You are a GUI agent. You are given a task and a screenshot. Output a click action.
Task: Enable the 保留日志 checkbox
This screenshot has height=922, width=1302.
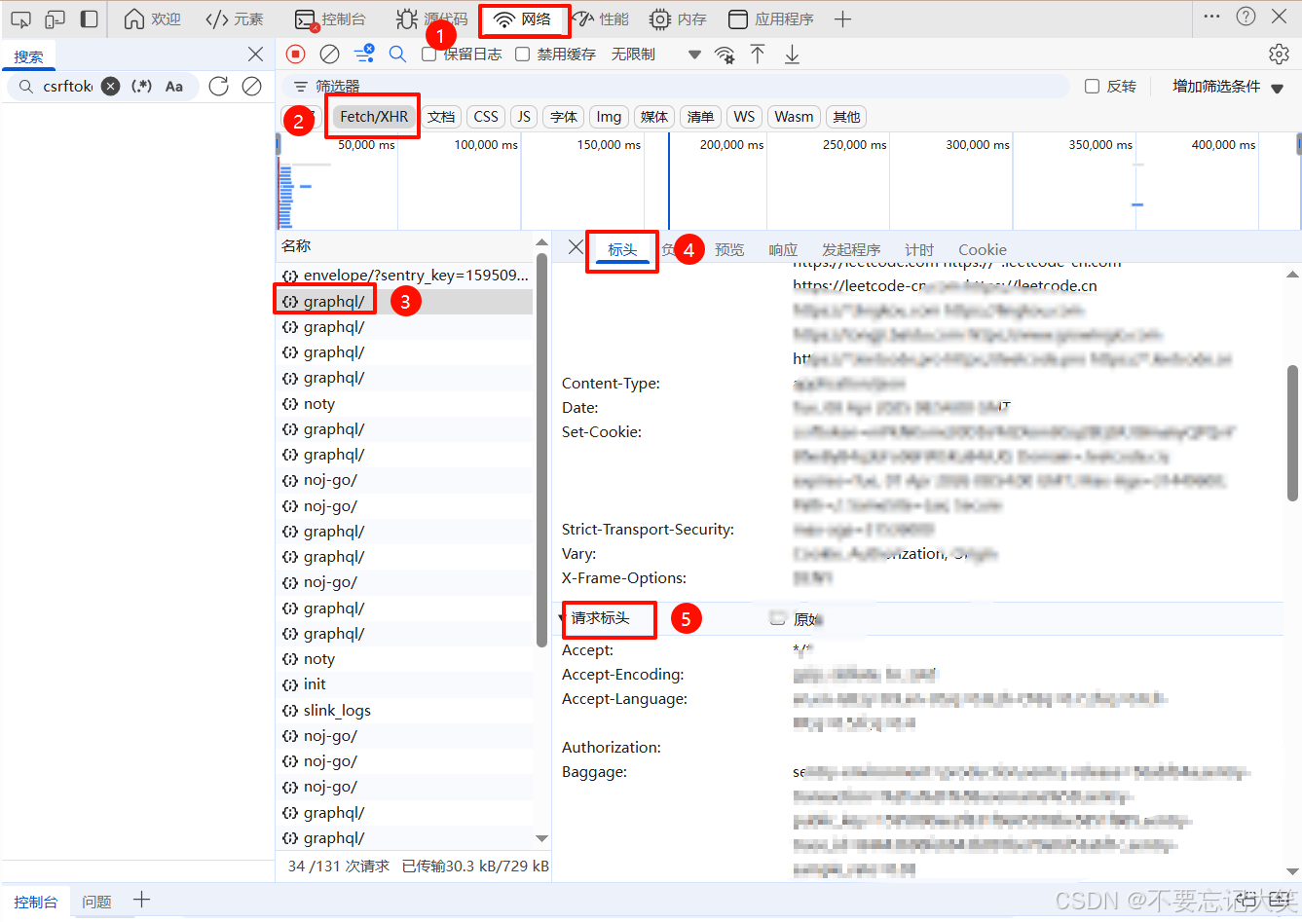(x=428, y=54)
